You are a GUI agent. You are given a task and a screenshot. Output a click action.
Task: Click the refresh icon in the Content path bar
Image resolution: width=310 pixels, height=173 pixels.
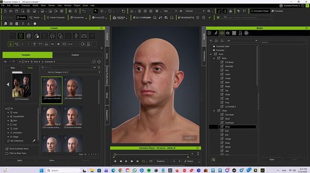point(94,62)
